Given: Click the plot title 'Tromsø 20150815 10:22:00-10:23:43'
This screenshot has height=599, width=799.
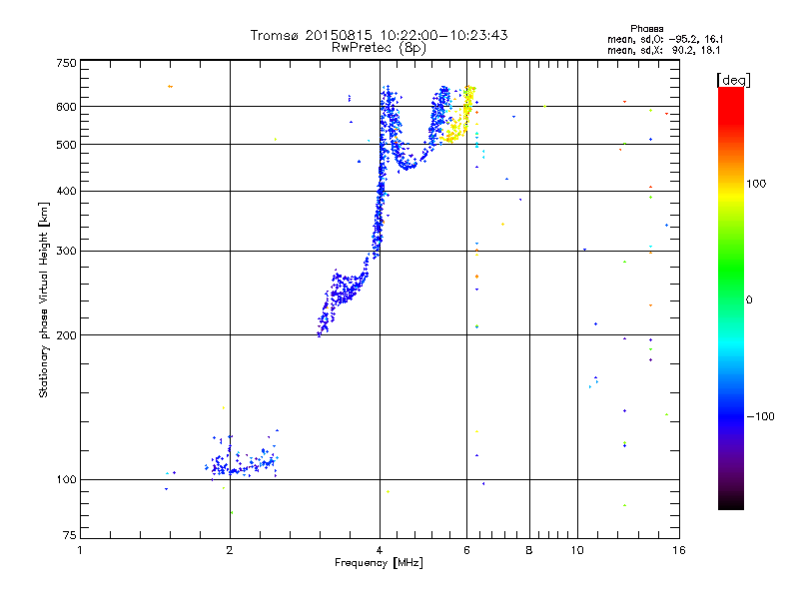Looking at the screenshot, I should 379,35.
